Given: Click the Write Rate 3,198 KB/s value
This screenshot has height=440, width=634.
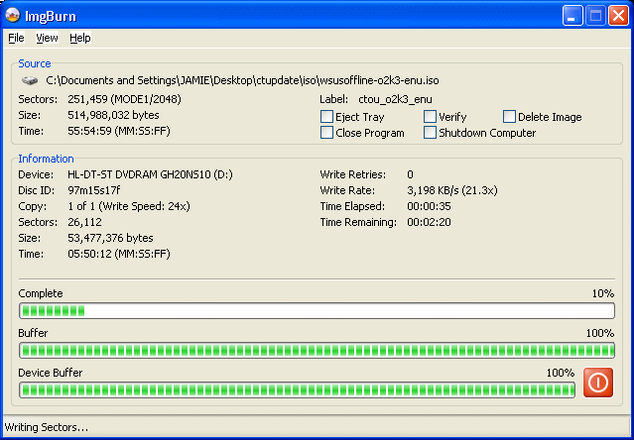Looking at the screenshot, I should click(x=452, y=190).
